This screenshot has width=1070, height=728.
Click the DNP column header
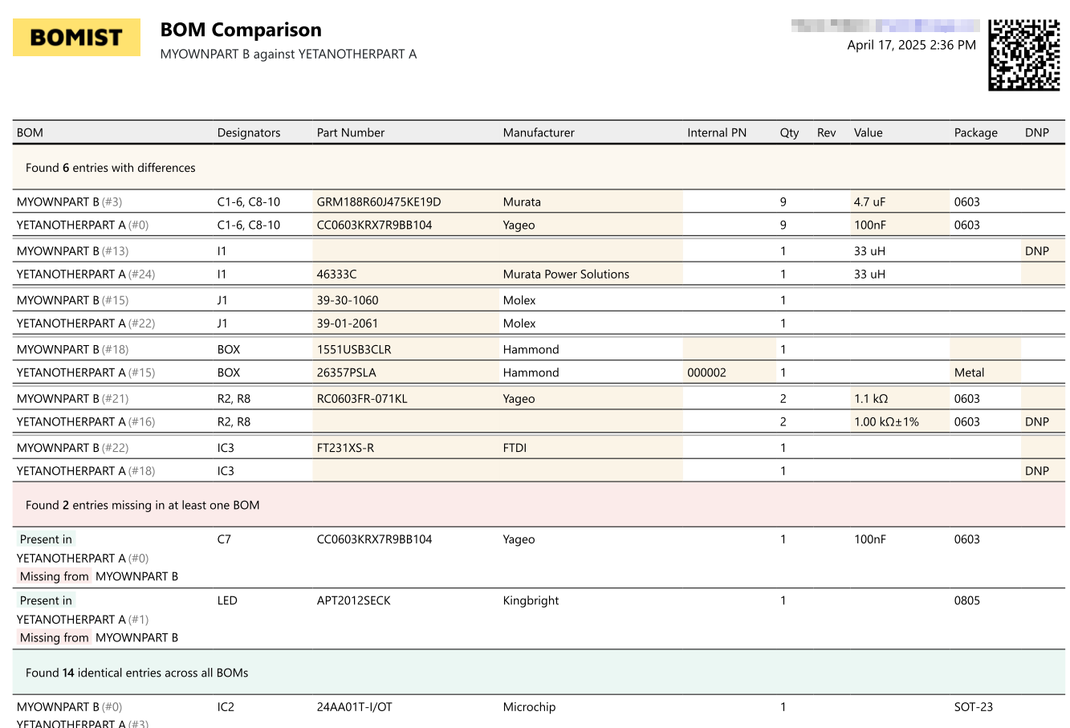point(1036,132)
